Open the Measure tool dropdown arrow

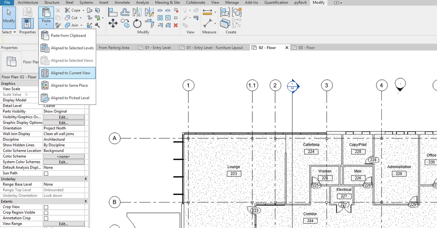215,12
